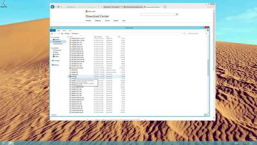Tick the select-all checkbox beside Name header

(68, 37)
